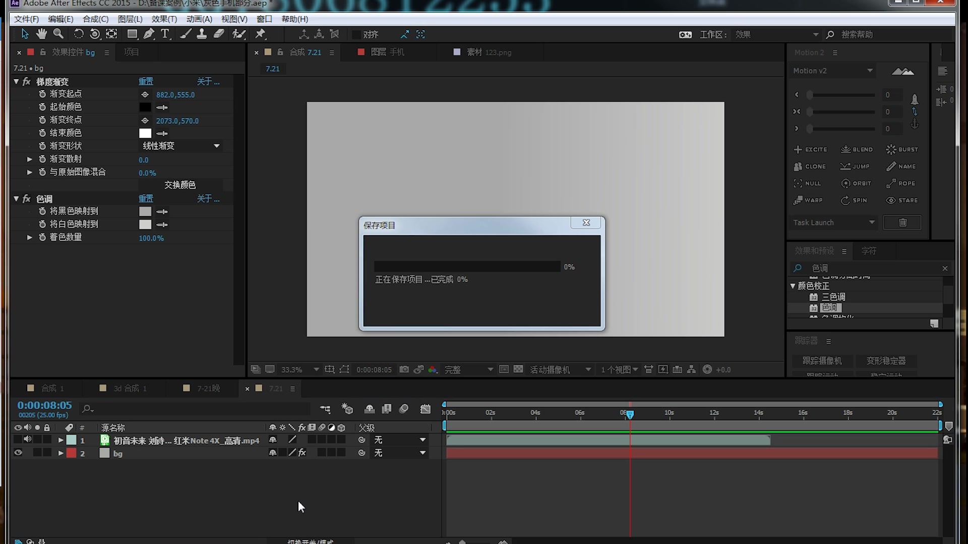Expand the 与原始图像混合 property

[30, 172]
